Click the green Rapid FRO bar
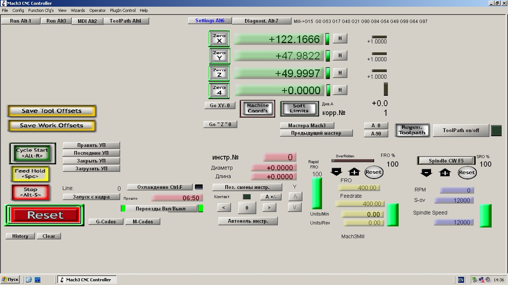This screenshot has width=508, height=285. [x=317, y=193]
